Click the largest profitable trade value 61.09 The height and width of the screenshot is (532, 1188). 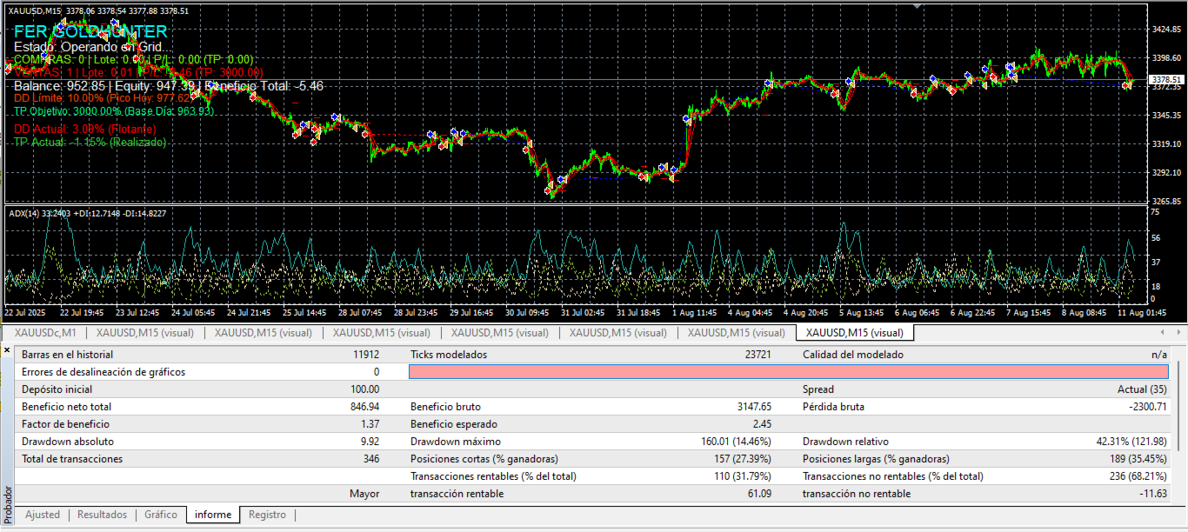tap(760, 494)
